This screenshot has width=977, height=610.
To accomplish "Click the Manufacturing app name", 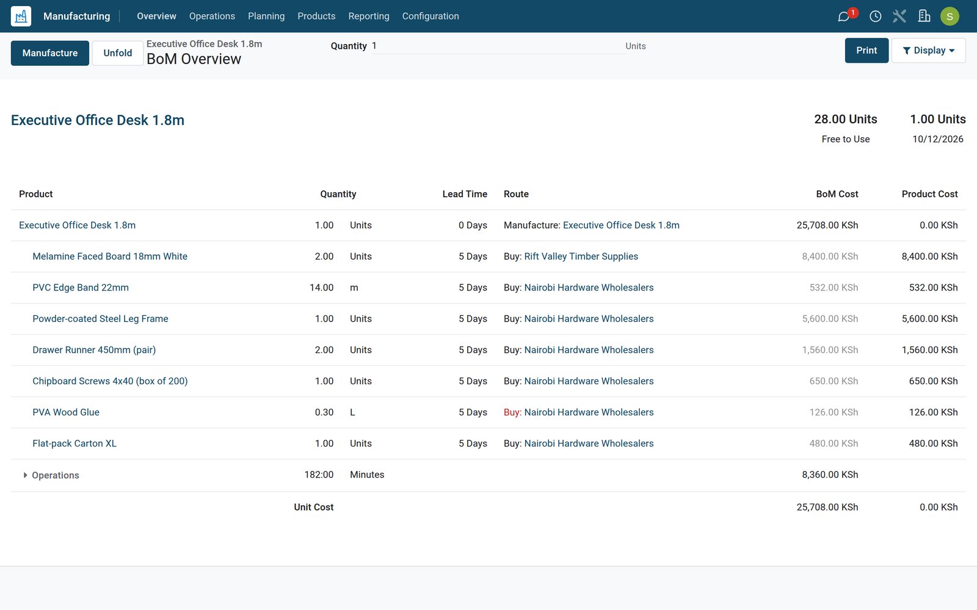I will click(77, 16).
